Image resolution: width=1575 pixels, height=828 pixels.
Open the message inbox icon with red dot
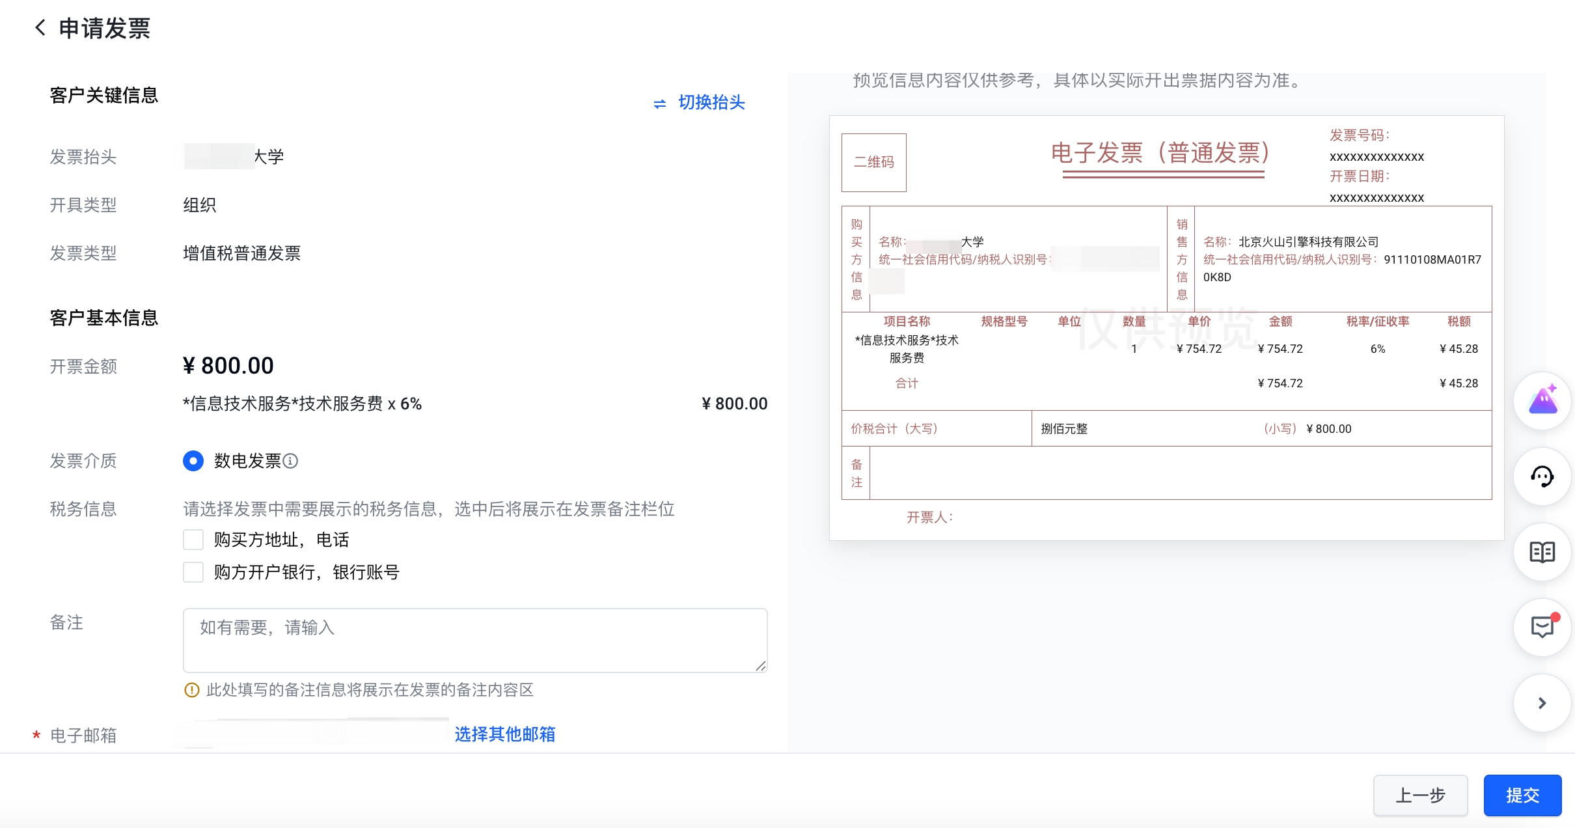1542,628
